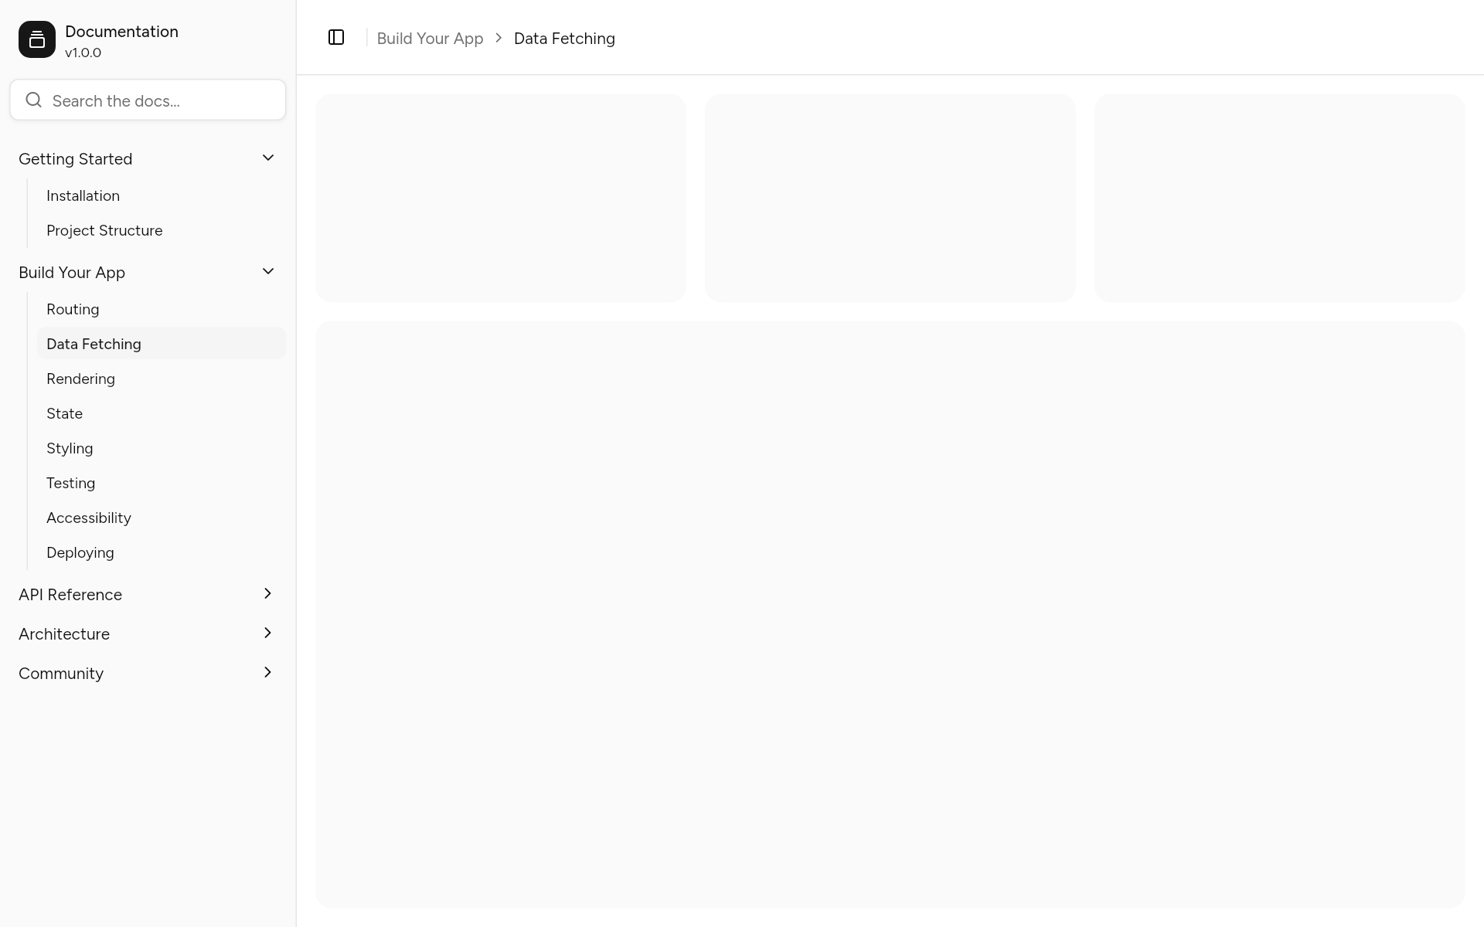Go to the Routing page
Viewport: 1484px width, 927px height.
(162, 309)
